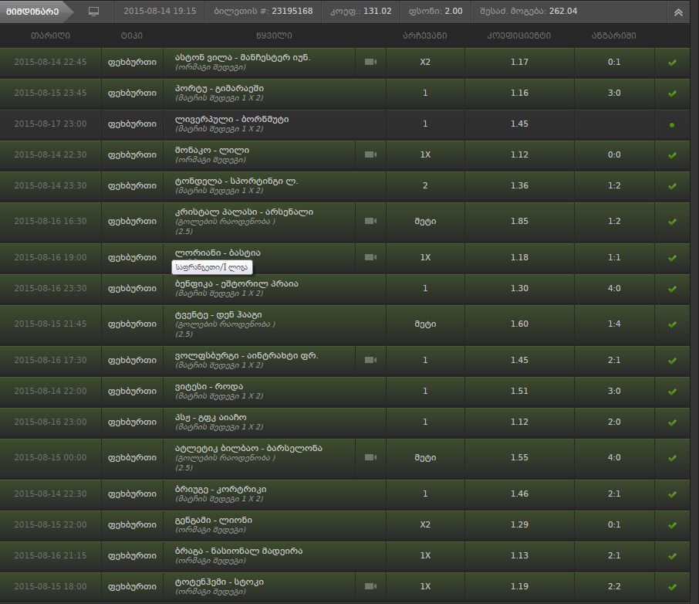Screen dimensions: 699x604
Task: Click green checkmark on ტოტენჰემი - სტოკი row
Action: point(672,586)
